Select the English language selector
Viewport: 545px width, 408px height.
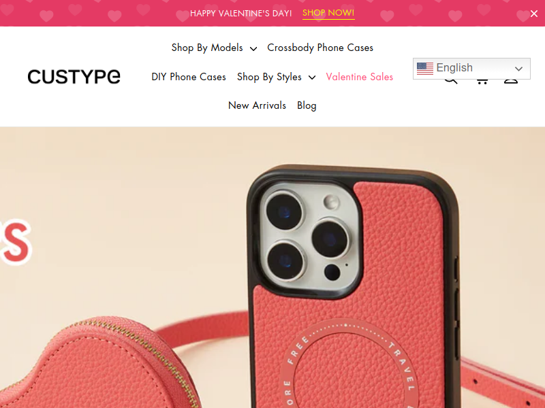pyautogui.click(x=471, y=69)
